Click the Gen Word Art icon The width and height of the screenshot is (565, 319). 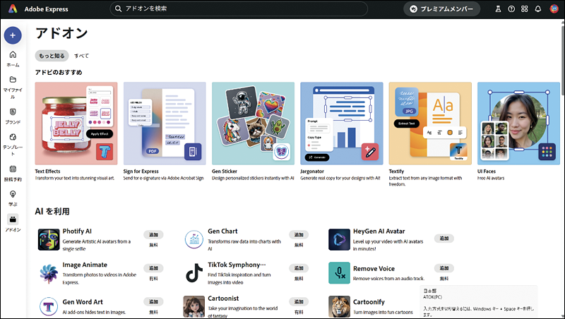(x=49, y=307)
